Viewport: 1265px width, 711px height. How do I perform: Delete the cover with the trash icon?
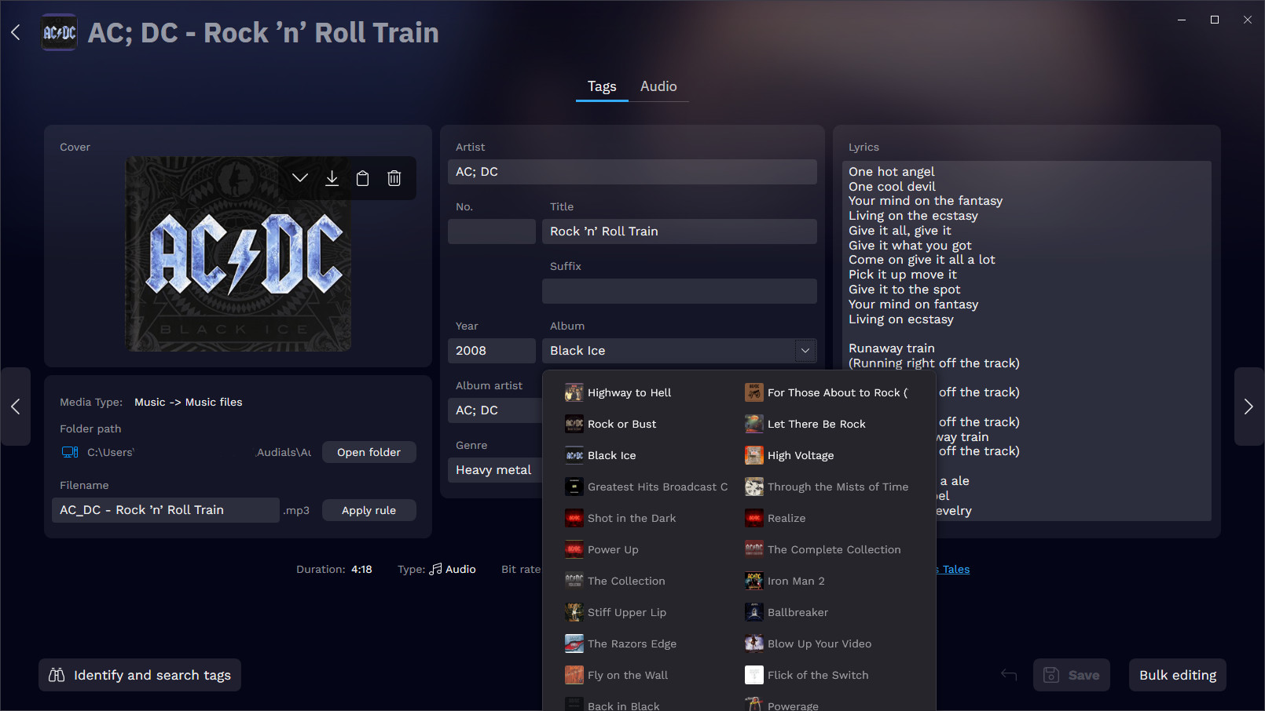point(394,178)
